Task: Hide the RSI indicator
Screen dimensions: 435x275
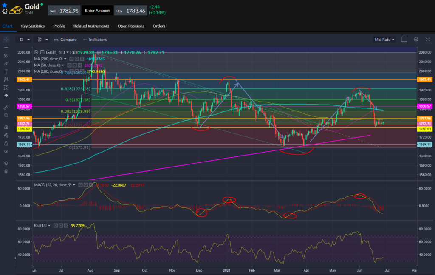Action: pyautogui.click(x=56, y=226)
